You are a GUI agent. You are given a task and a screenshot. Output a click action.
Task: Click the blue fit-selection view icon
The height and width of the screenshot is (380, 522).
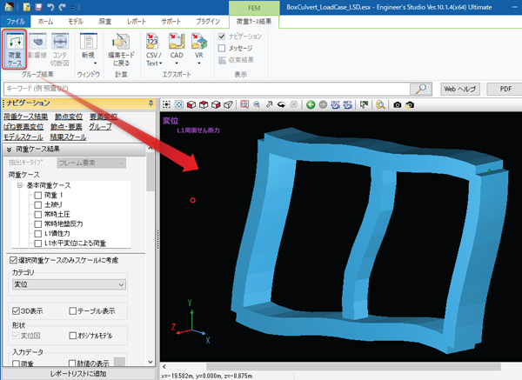coord(178,105)
